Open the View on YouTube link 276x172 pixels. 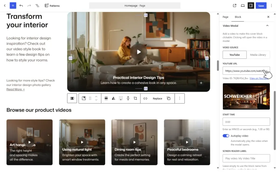[x=259, y=78]
